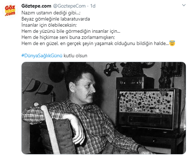Open the attached black-and-white photo
This screenshot has width=188, height=156.
(104, 108)
